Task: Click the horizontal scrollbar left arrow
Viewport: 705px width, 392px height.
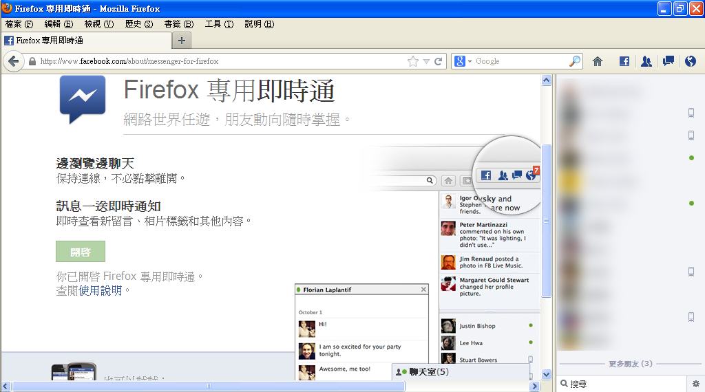Action: pos(6,386)
